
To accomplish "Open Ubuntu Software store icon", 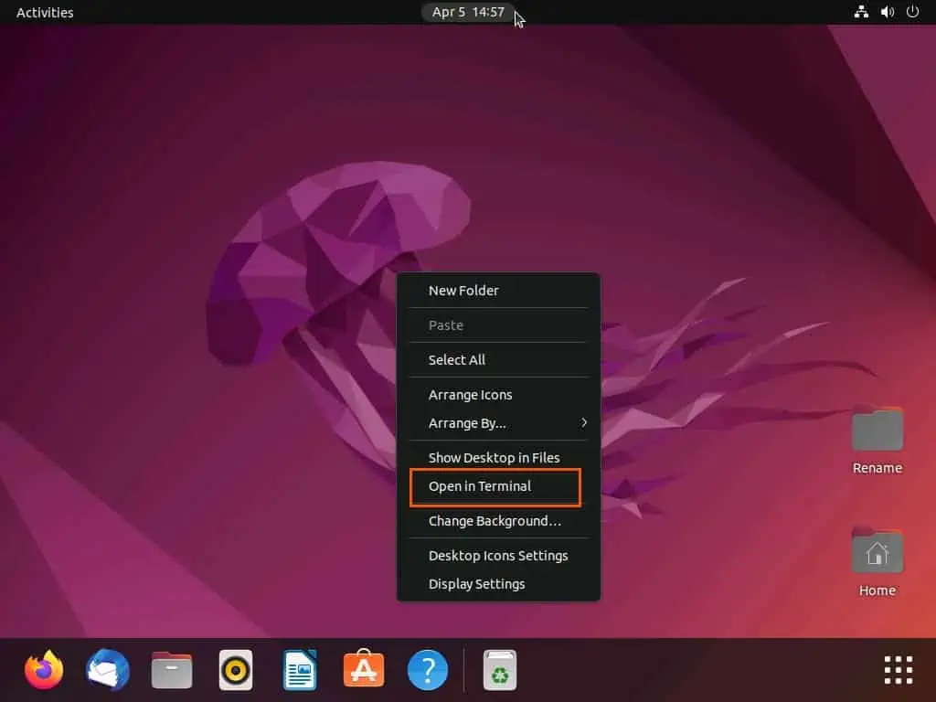I will pos(364,670).
